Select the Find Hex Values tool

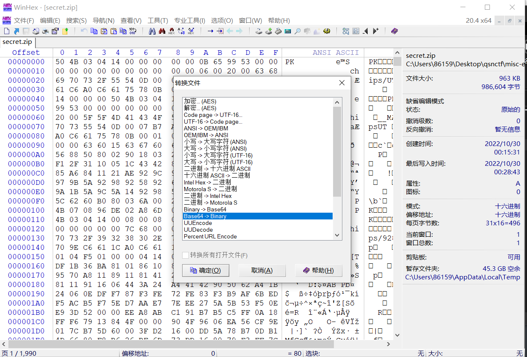pos(171,30)
